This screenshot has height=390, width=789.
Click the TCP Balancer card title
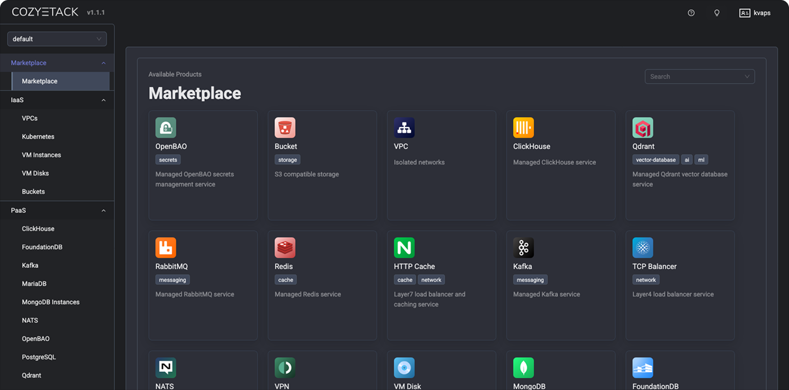654,266
